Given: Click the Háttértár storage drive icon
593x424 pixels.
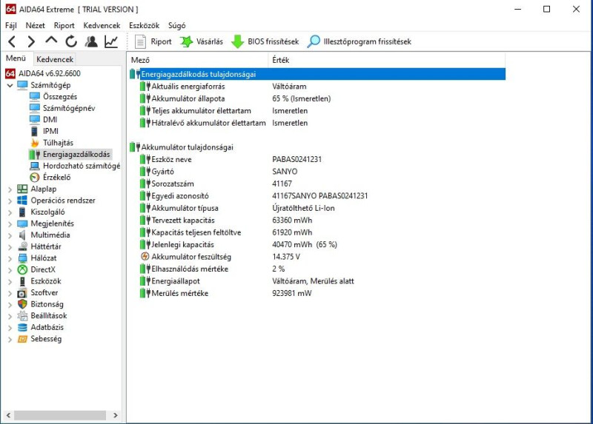Looking at the screenshot, I should [x=23, y=246].
